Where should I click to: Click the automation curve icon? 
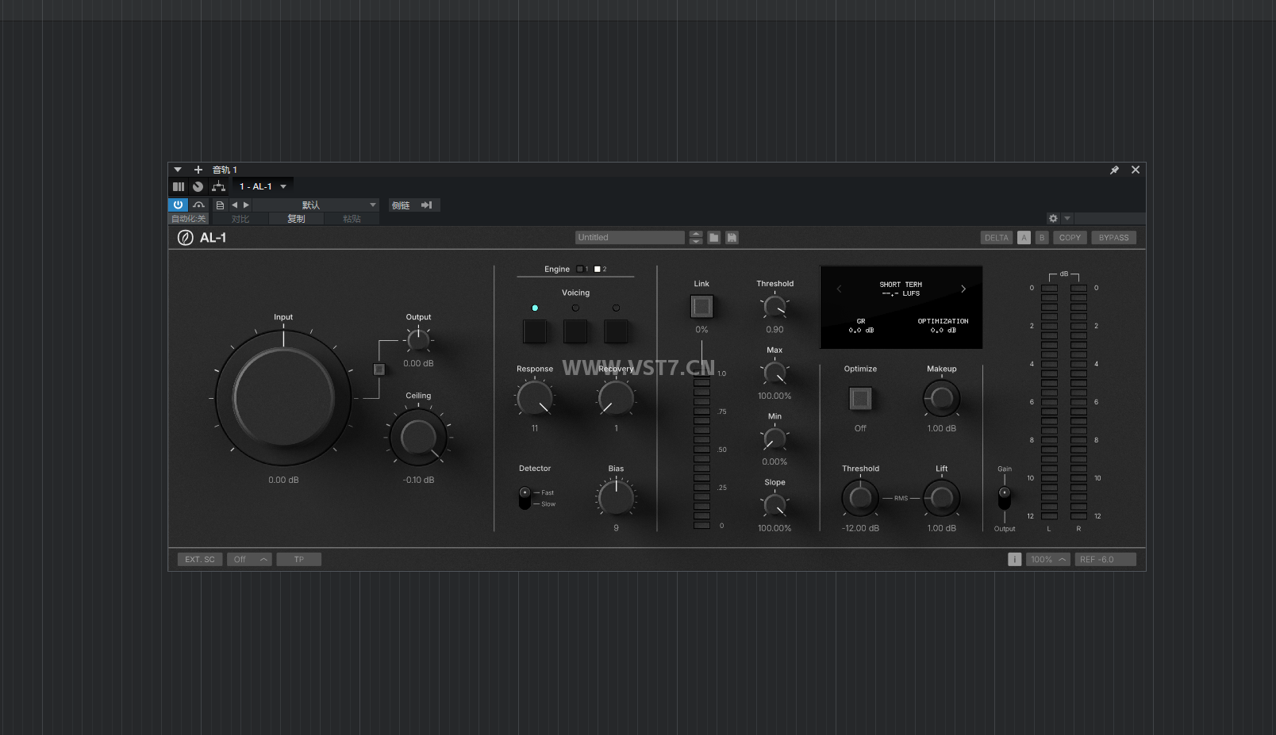(x=198, y=205)
